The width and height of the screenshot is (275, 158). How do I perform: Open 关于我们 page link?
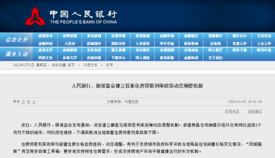[x=215, y=58]
